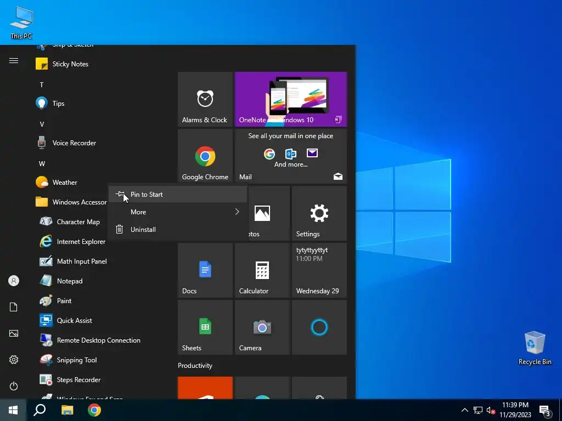The height and width of the screenshot is (421, 562).
Task: Click the Productivity group heading
Action: [x=195, y=366]
